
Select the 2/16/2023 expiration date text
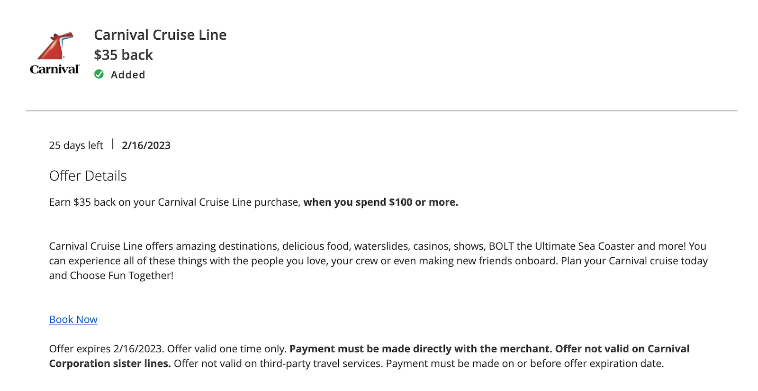coord(146,145)
